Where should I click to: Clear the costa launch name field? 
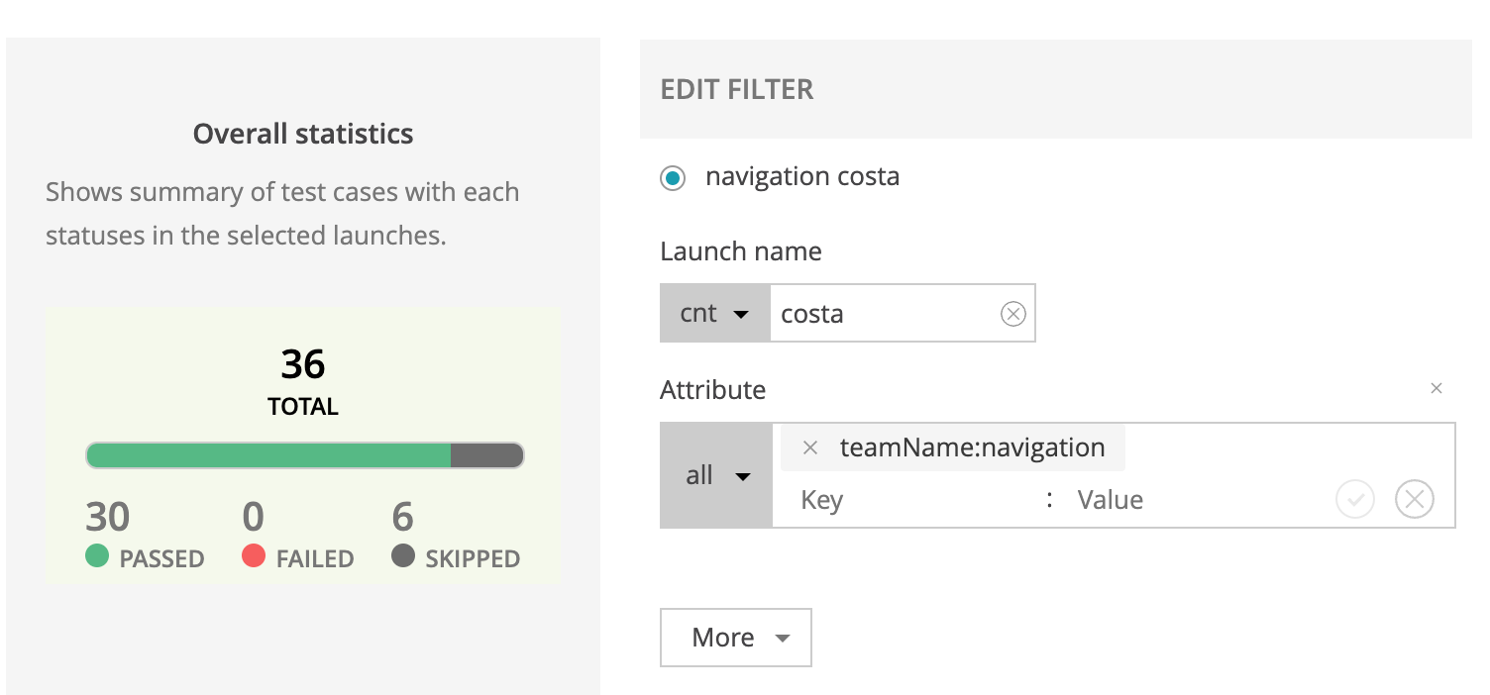[x=1012, y=314]
